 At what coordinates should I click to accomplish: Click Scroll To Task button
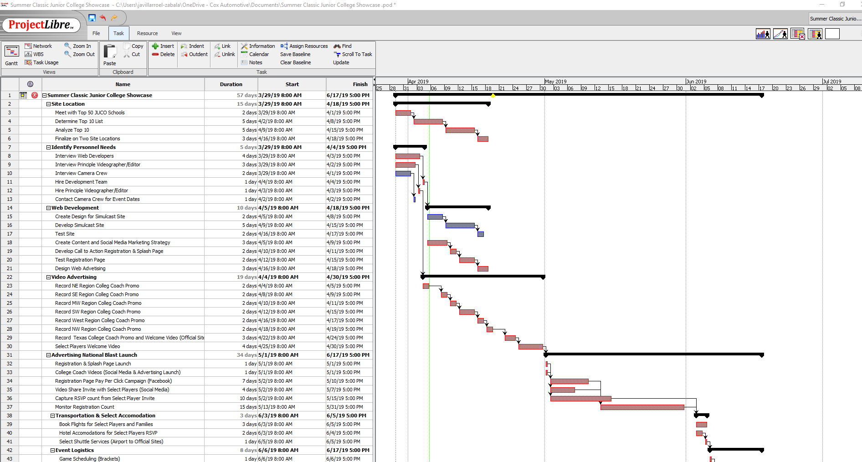click(x=353, y=54)
